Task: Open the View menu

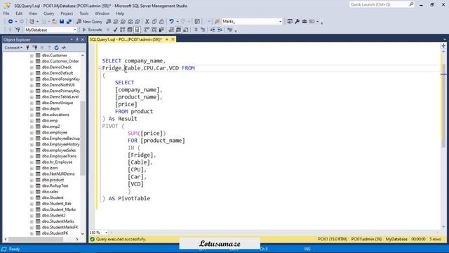Action: coord(33,13)
